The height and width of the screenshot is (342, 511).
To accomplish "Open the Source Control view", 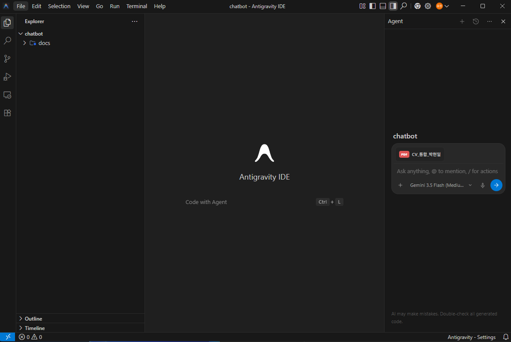I will (7, 59).
